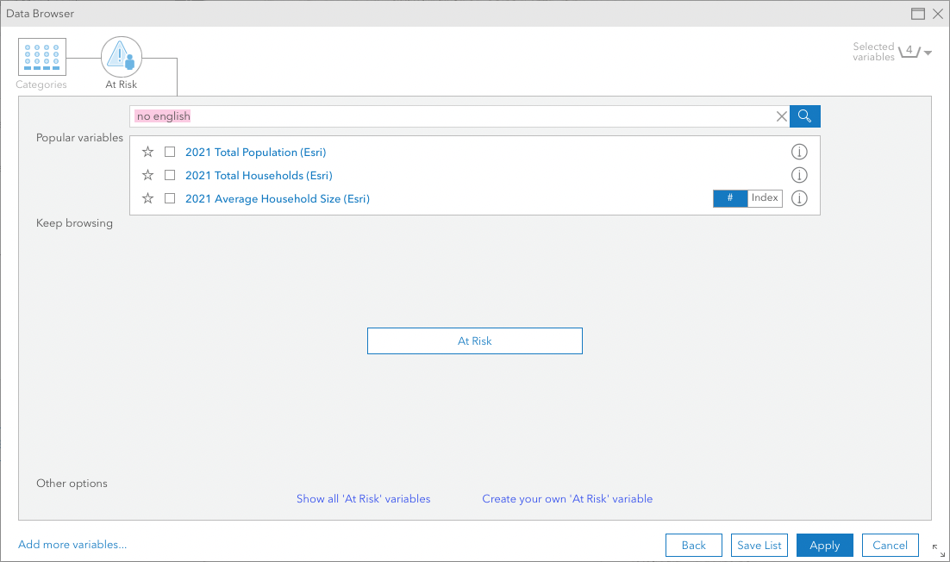Check the 2021 Total Households box
Image resolution: width=950 pixels, height=562 pixels.
tap(170, 175)
